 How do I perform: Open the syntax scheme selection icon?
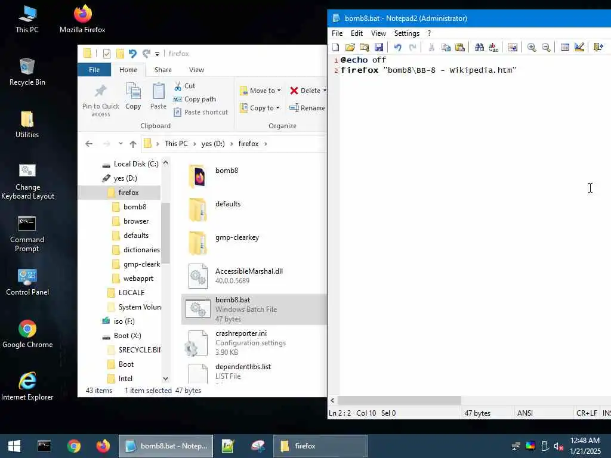(x=564, y=48)
